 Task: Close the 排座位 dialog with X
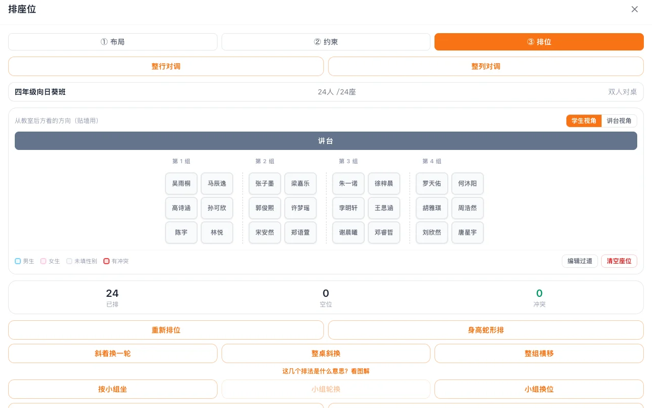[x=635, y=9]
